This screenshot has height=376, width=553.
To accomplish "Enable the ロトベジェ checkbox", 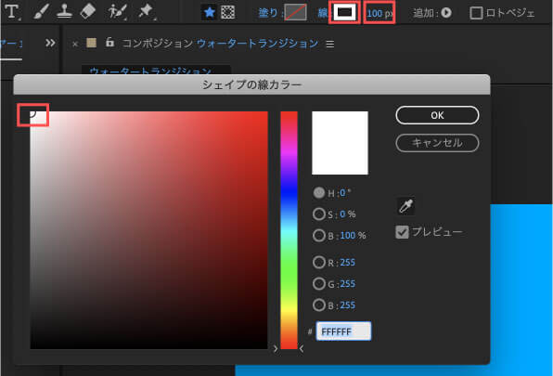I will pos(476,13).
